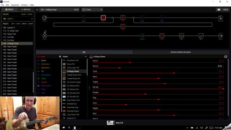231x130 pixels.
Task: Select the None input block on path 2
Action: tap(45, 36)
